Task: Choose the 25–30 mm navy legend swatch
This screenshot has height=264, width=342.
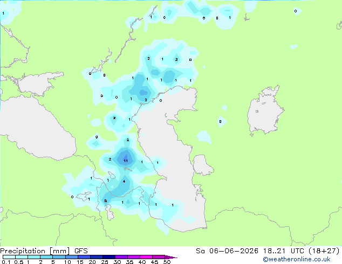Action: point(109,257)
